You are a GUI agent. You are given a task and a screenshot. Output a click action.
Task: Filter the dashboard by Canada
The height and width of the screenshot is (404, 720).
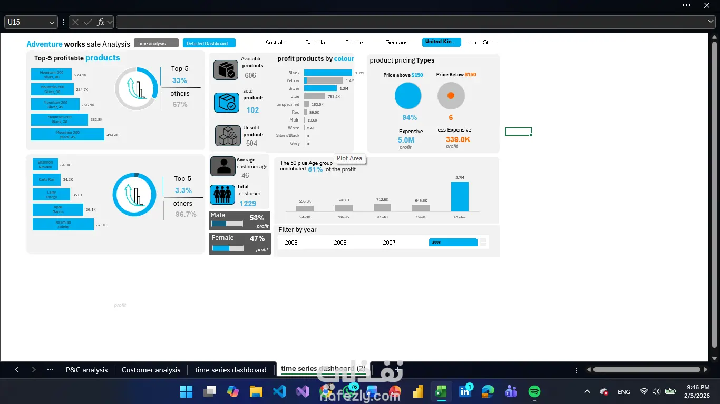315,42
